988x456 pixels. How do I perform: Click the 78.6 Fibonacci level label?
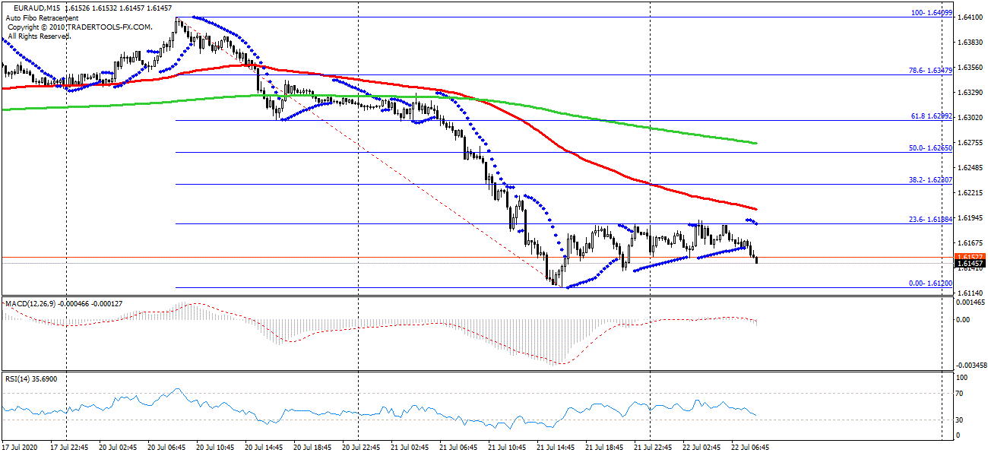pyautogui.click(x=931, y=71)
